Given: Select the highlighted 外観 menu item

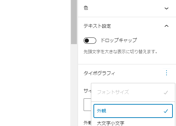Looking at the screenshot, I should click(x=133, y=111).
